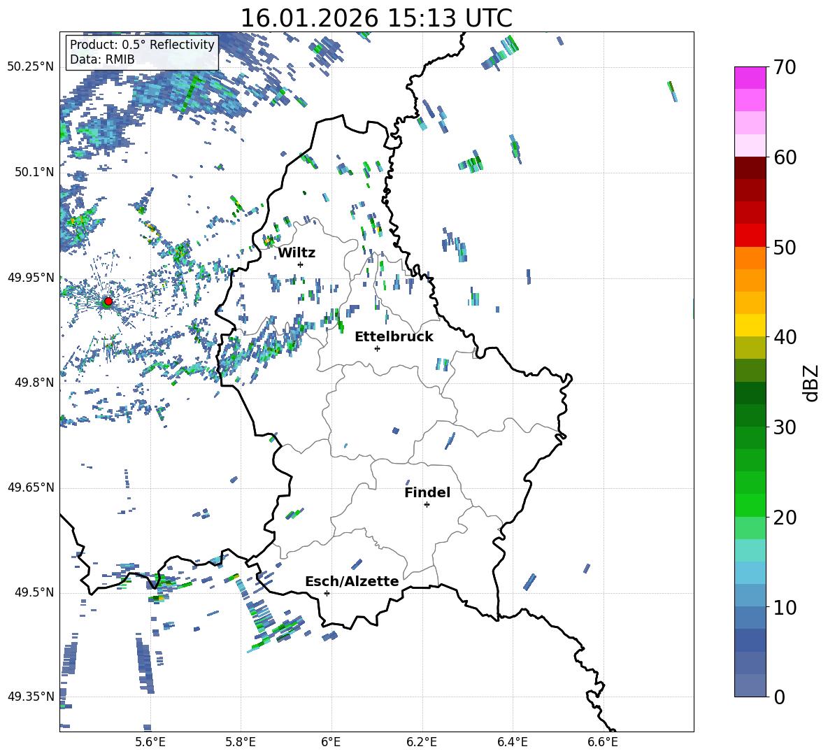Click the title 16.01.2026 15:13 UTC
This screenshot has height=756, width=828.
click(x=376, y=18)
